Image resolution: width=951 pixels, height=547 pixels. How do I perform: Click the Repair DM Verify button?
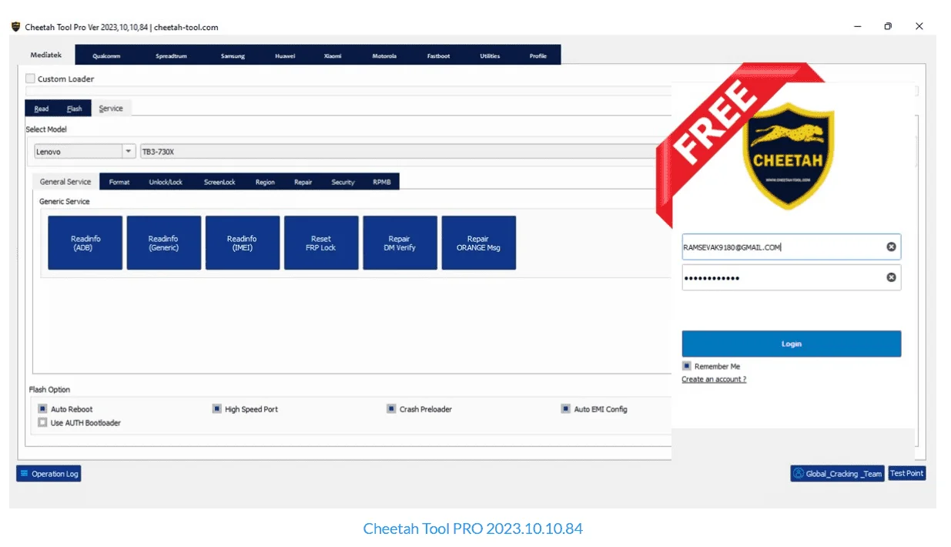click(x=400, y=243)
